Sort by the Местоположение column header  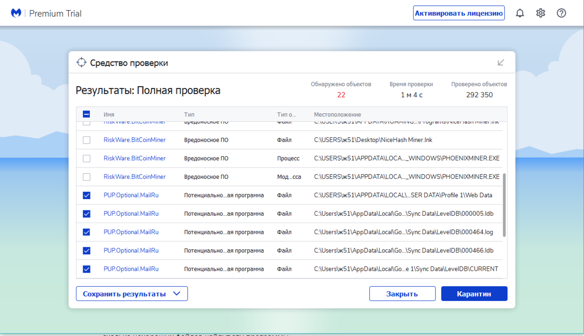(x=337, y=114)
